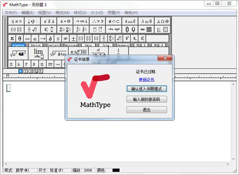Switch to the Statistics tab
Screen dimensions: 239x175
[53, 45]
